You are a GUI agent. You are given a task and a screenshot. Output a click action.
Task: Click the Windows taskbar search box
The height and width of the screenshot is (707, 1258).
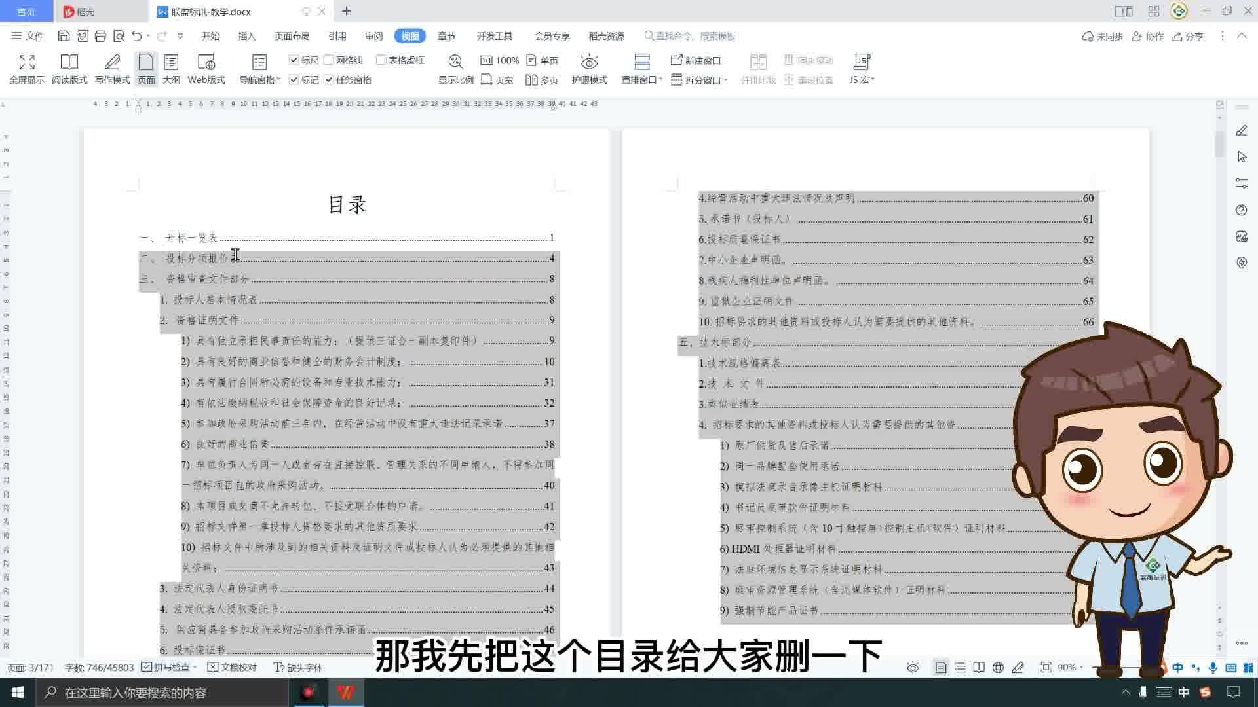coord(164,693)
